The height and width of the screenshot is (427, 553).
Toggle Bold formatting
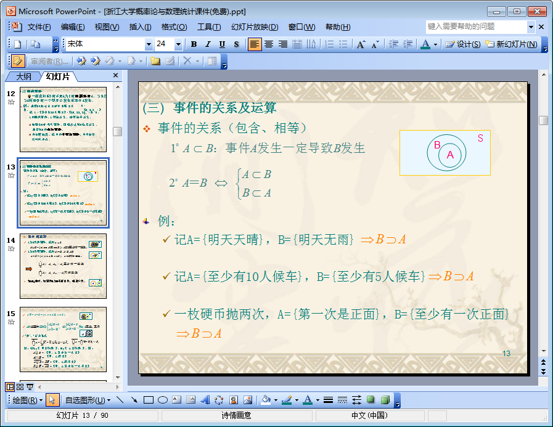tap(194, 44)
